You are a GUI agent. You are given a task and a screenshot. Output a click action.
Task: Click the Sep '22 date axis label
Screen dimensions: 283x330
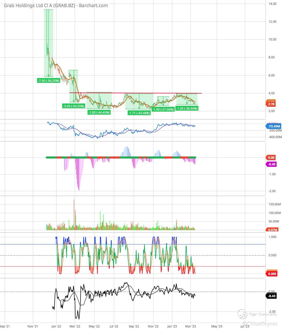(134, 326)
